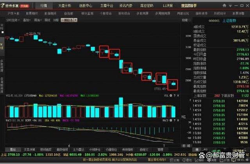Switch to the 大盘分析 tab
This screenshot has width=250, height=164.
click(x=64, y=6)
